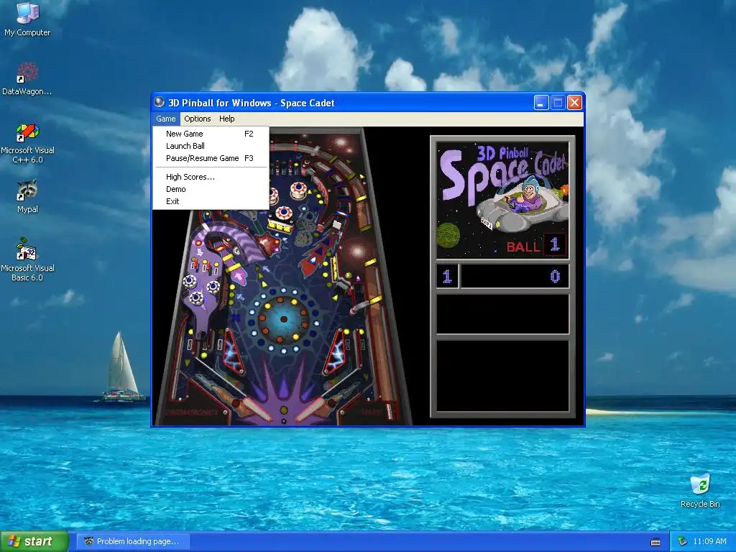The width and height of the screenshot is (736, 552).
Task: Open the Options menu
Action: [x=197, y=119]
